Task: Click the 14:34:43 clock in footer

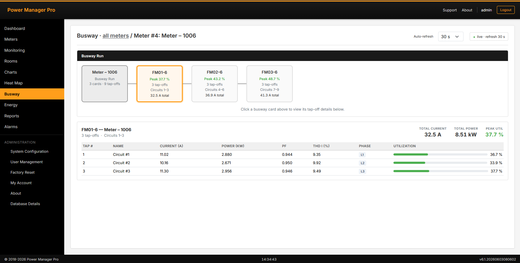Action: click(269, 259)
